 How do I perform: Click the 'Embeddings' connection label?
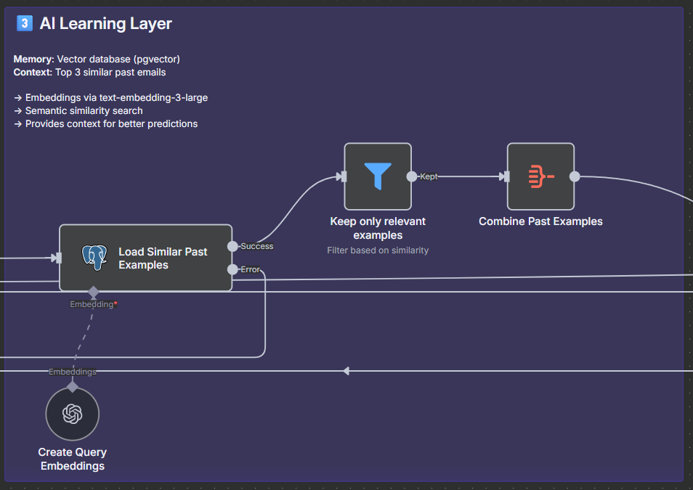[x=73, y=372]
